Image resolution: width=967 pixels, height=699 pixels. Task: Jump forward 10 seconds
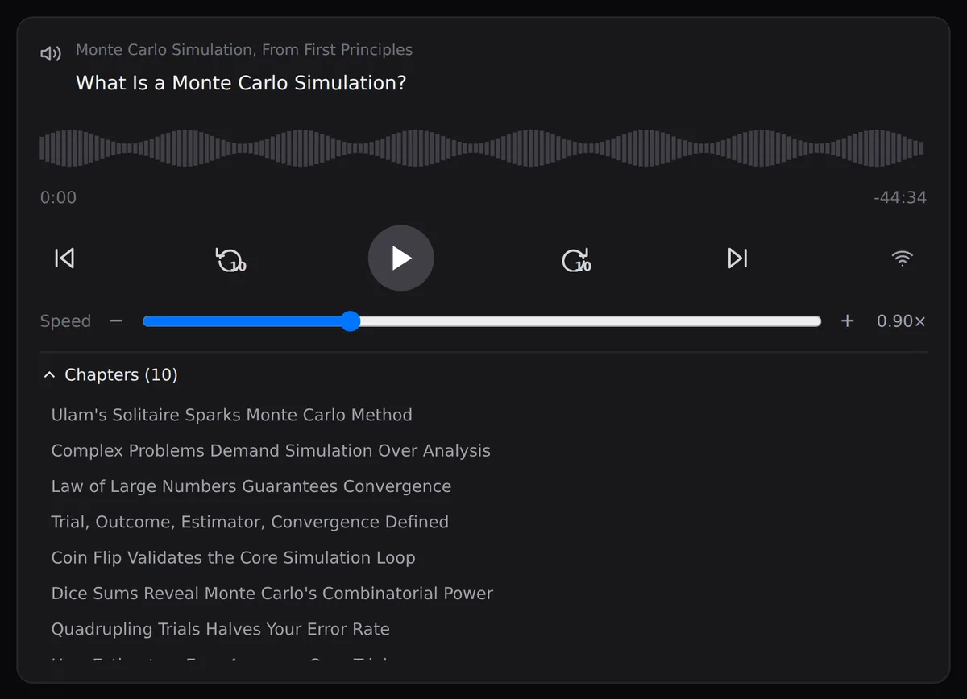(576, 259)
